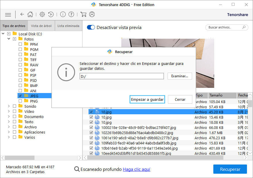Expand the Sonido tree node

tap(9, 106)
